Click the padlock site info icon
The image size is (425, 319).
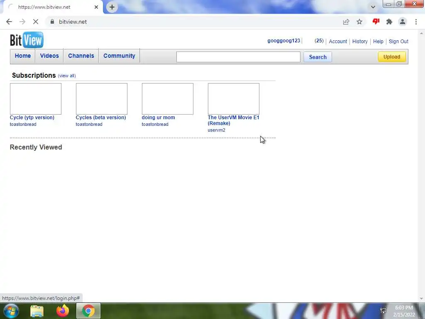pyautogui.click(x=52, y=22)
